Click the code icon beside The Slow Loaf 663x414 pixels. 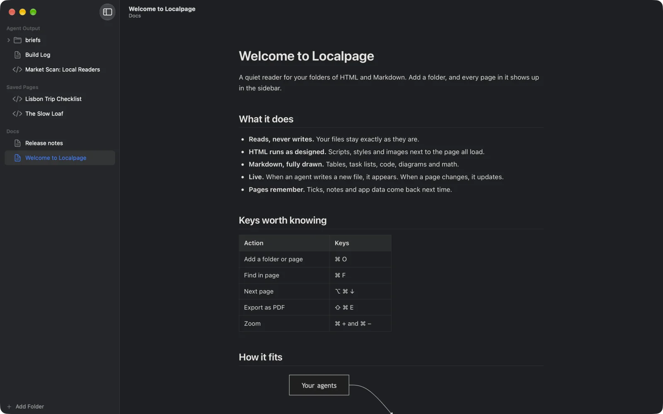(17, 113)
